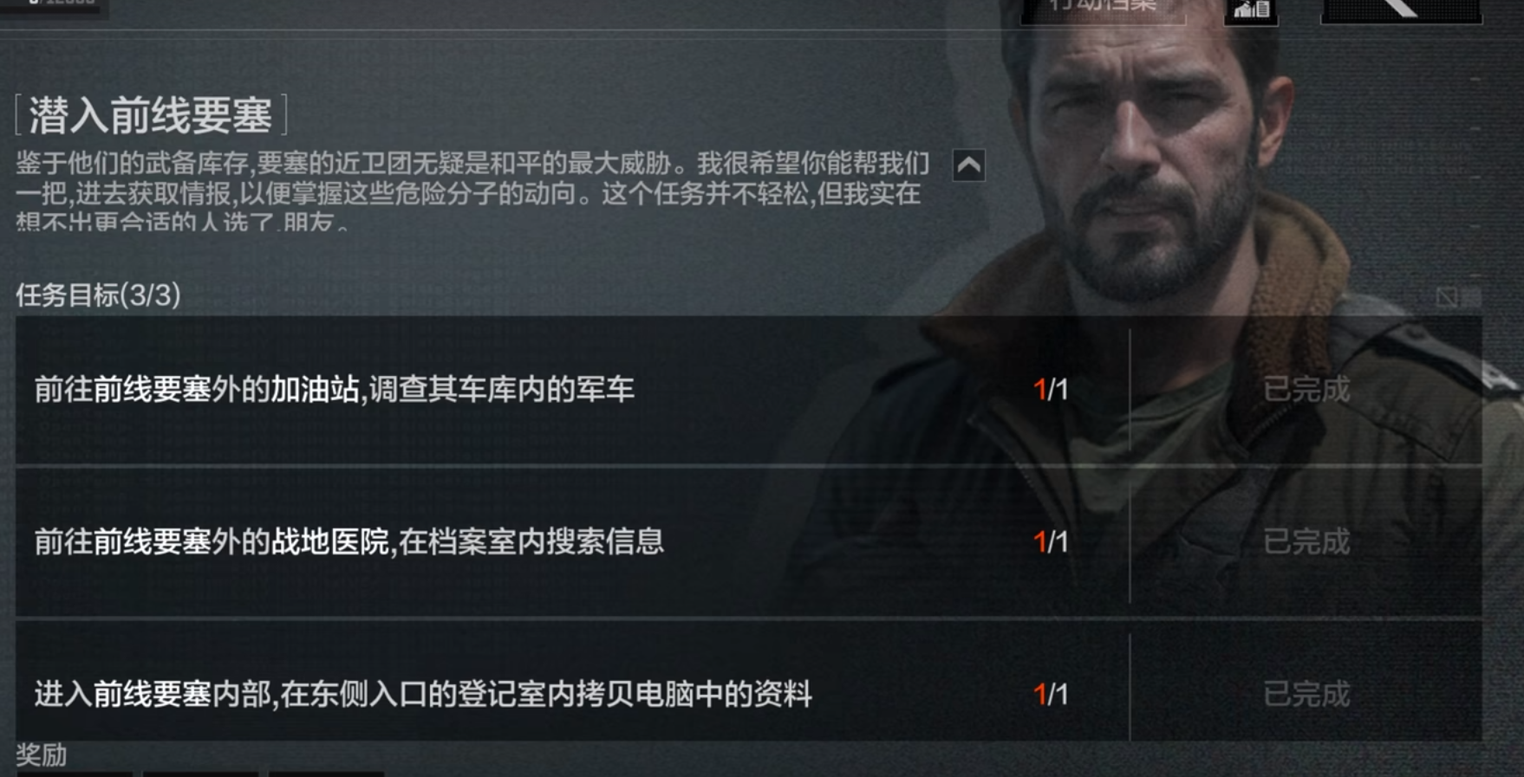Image resolution: width=1524 pixels, height=777 pixels.
Task: Click 已完成 status for the field hospital objective
Action: tap(1306, 542)
